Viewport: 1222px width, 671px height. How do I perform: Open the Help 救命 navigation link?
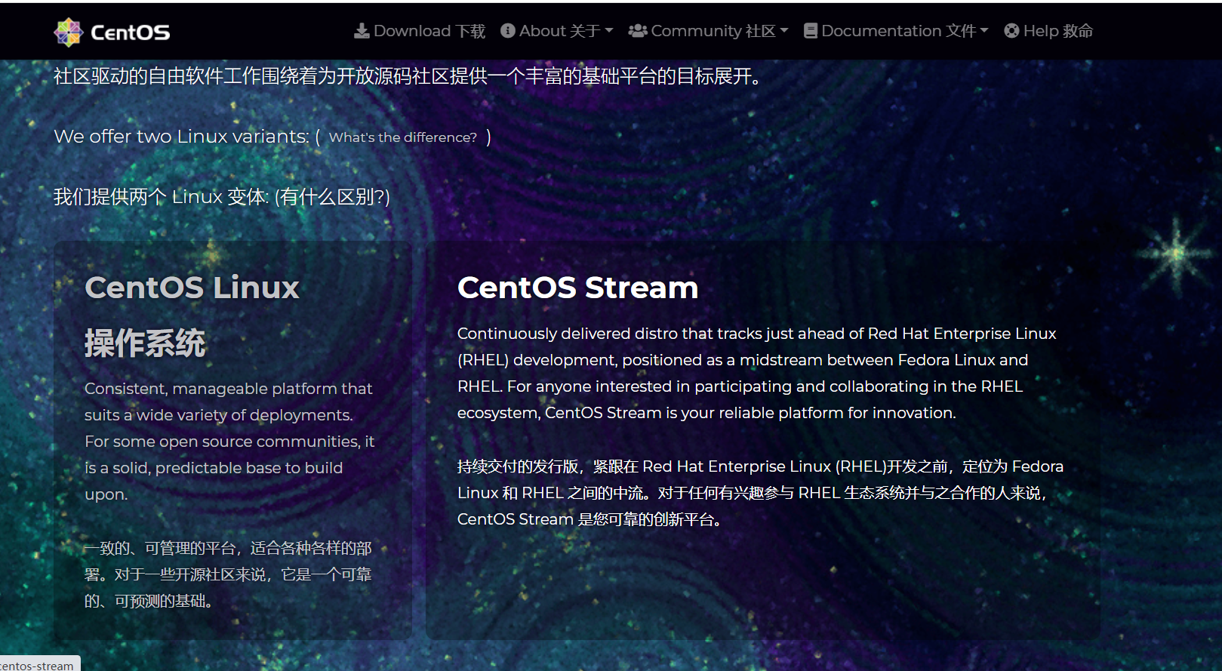(1048, 31)
